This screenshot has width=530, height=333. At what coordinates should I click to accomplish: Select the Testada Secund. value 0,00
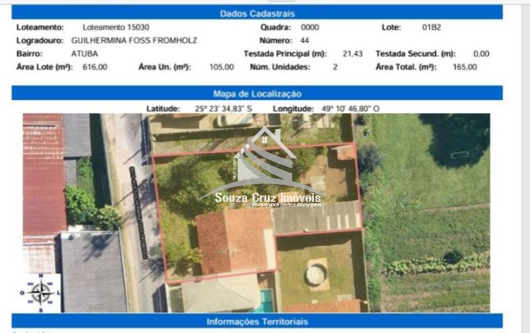coord(482,54)
